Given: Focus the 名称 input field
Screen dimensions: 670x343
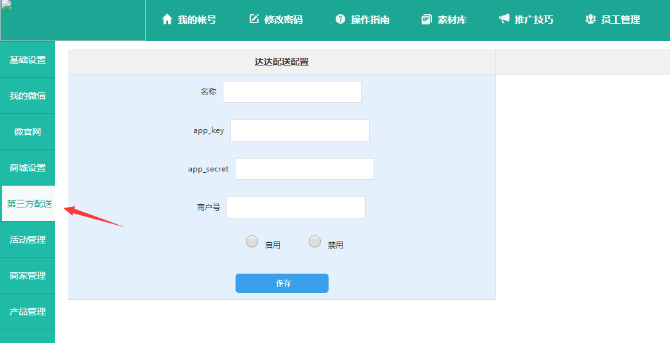Looking at the screenshot, I should (x=292, y=92).
